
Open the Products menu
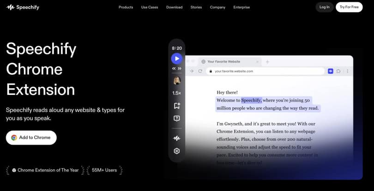click(126, 7)
